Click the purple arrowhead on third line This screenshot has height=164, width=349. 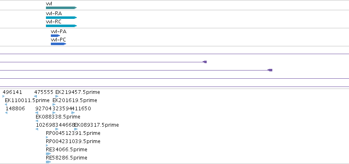coord(270,70)
